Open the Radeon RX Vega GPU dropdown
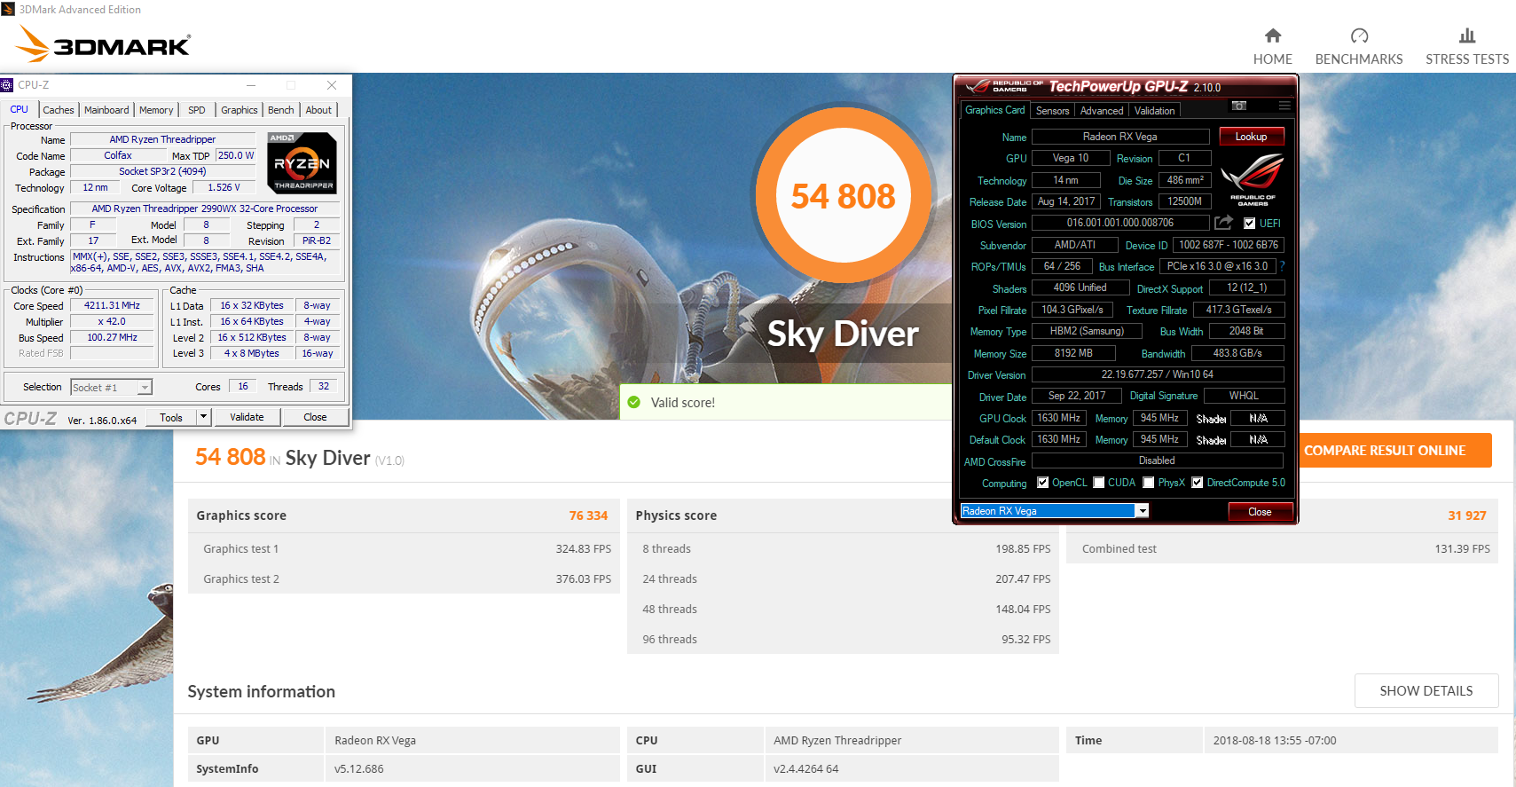This screenshot has width=1516, height=787. coord(1143,511)
